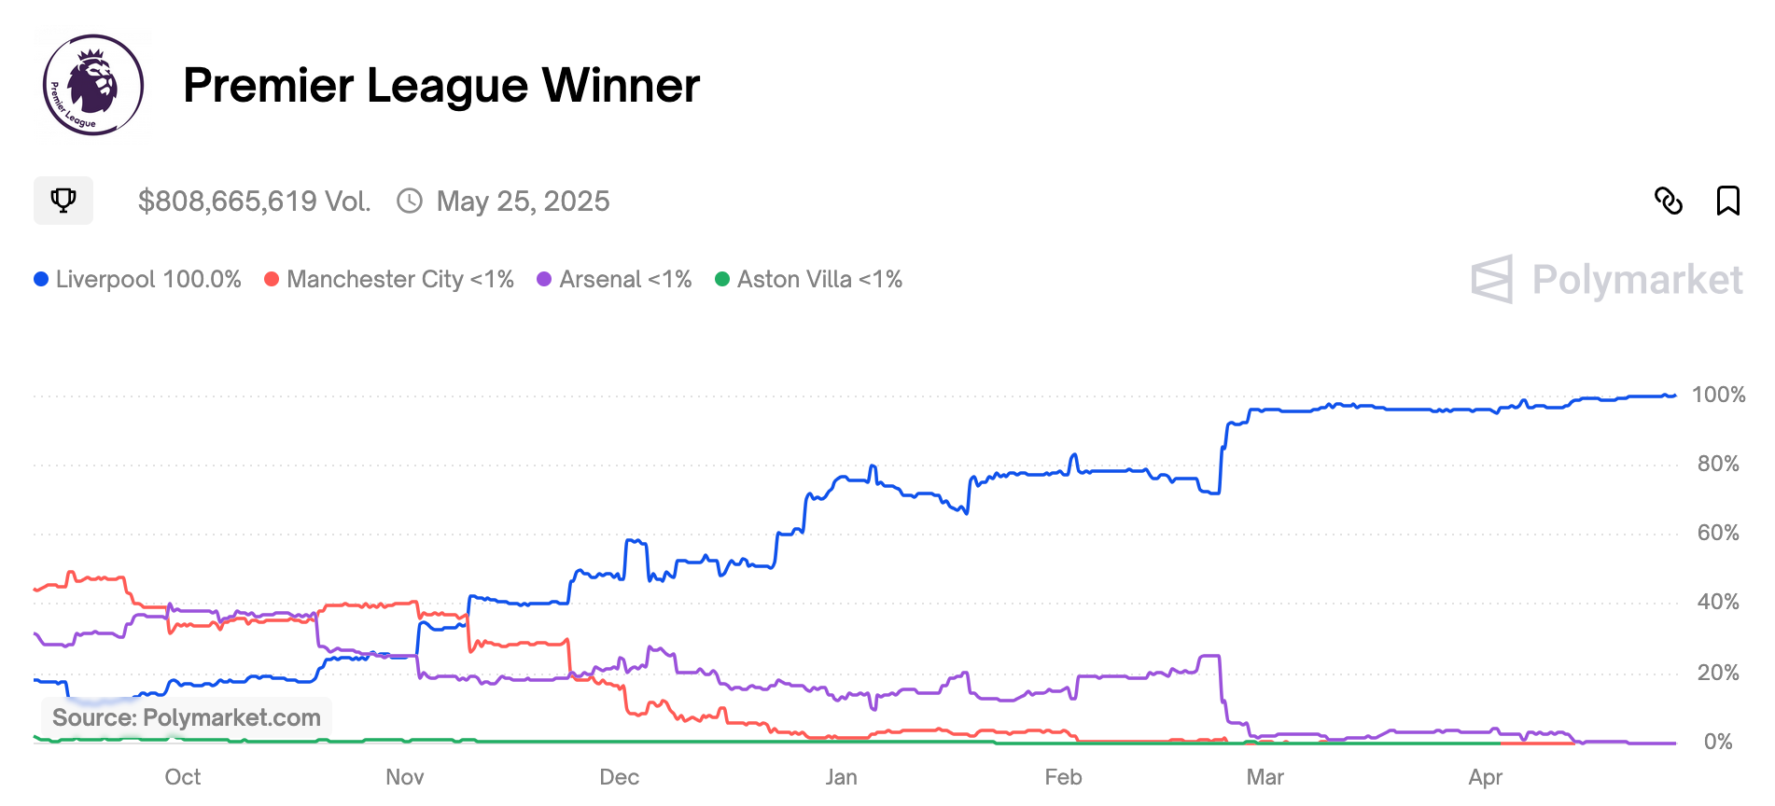Click Manchester City's red legend dot
The height and width of the screenshot is (806, 1775).
pos(272,280)
